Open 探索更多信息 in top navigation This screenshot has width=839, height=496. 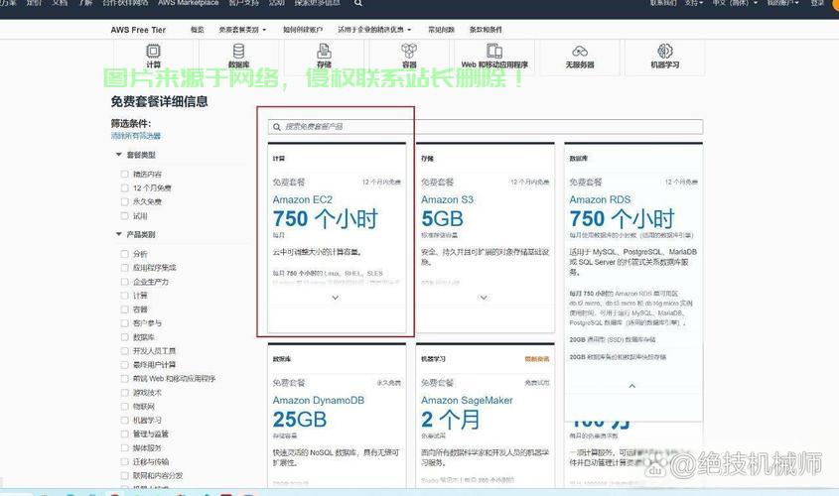pos(318,3)
